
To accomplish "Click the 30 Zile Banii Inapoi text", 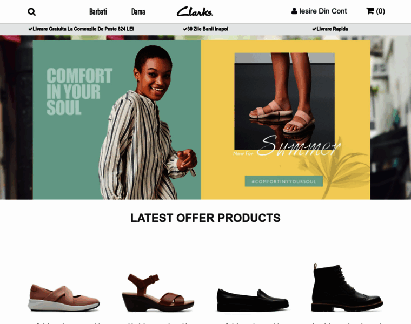I will (208, 29).
